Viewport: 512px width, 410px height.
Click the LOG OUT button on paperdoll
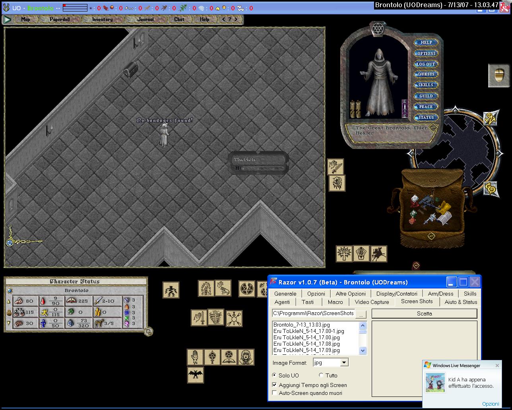(426, 64)
